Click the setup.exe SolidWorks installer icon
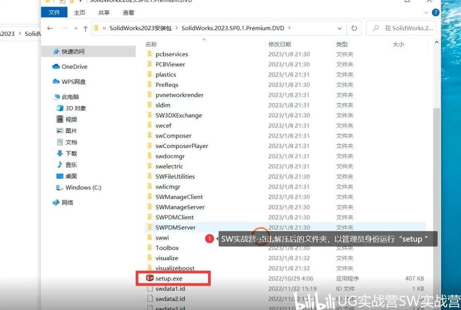This screenshot has height=310, width=461. [x=150, y=278]
